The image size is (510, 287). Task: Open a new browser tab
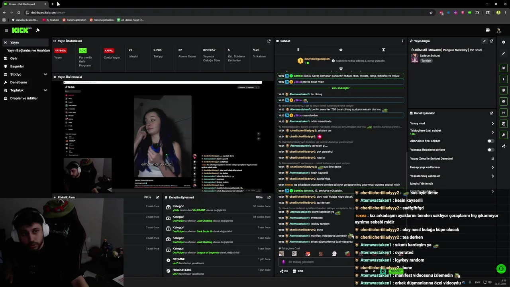(52, 4)
